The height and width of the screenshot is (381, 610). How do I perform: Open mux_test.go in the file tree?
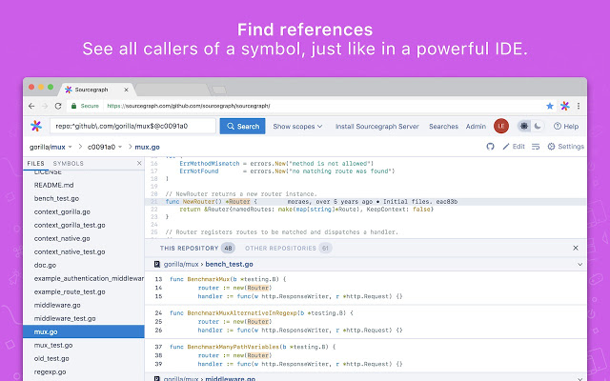coord(53,345)
